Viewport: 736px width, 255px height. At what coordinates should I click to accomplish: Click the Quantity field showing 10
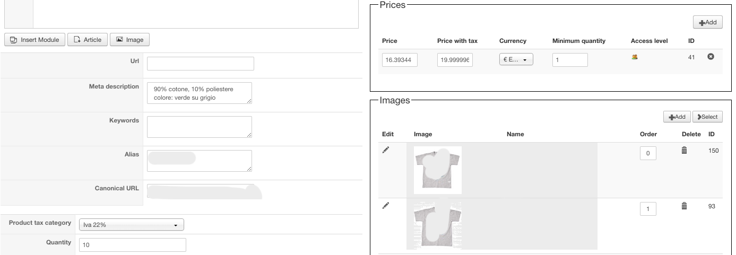click(133, 245)
